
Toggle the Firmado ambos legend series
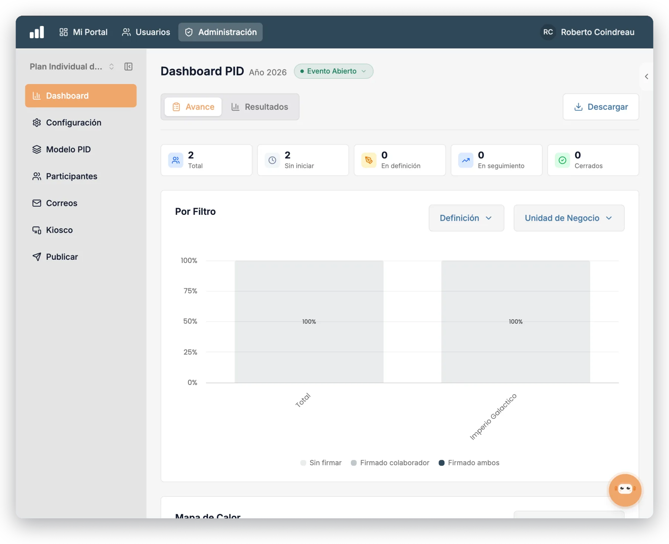[x=469, y=463]
